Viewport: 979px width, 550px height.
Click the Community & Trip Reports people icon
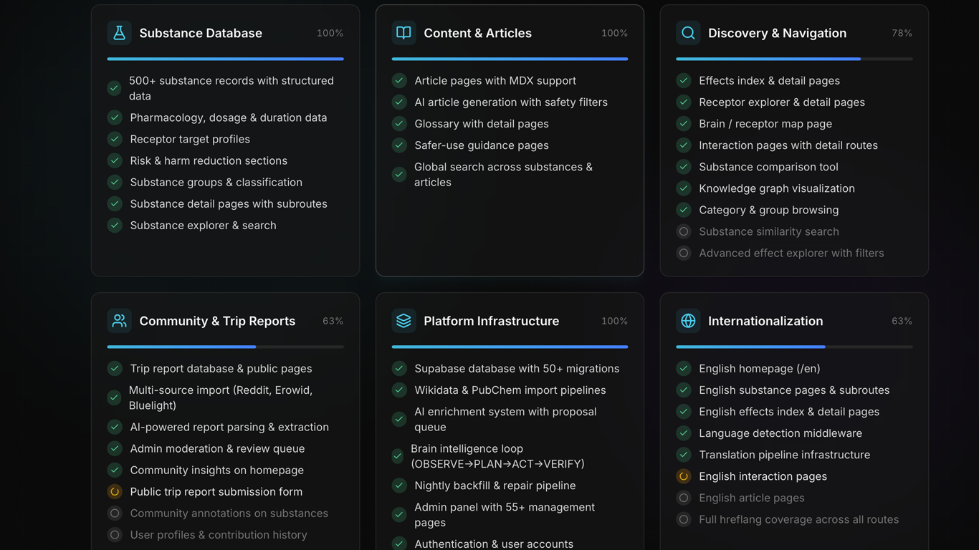point(119,321)
